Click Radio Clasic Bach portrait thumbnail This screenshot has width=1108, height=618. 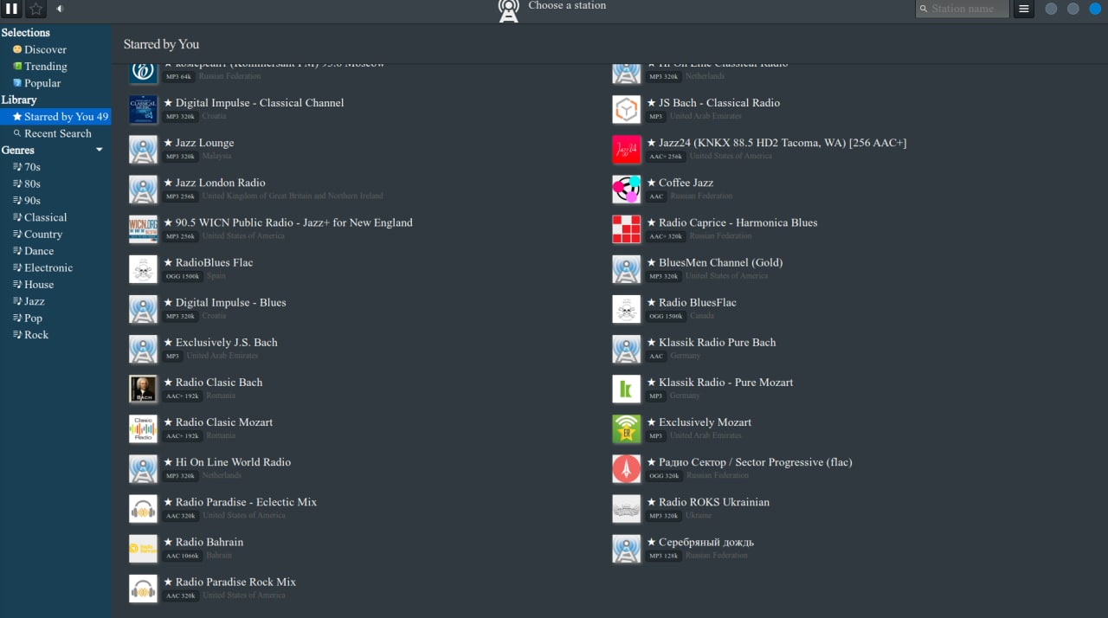point(144,389)
